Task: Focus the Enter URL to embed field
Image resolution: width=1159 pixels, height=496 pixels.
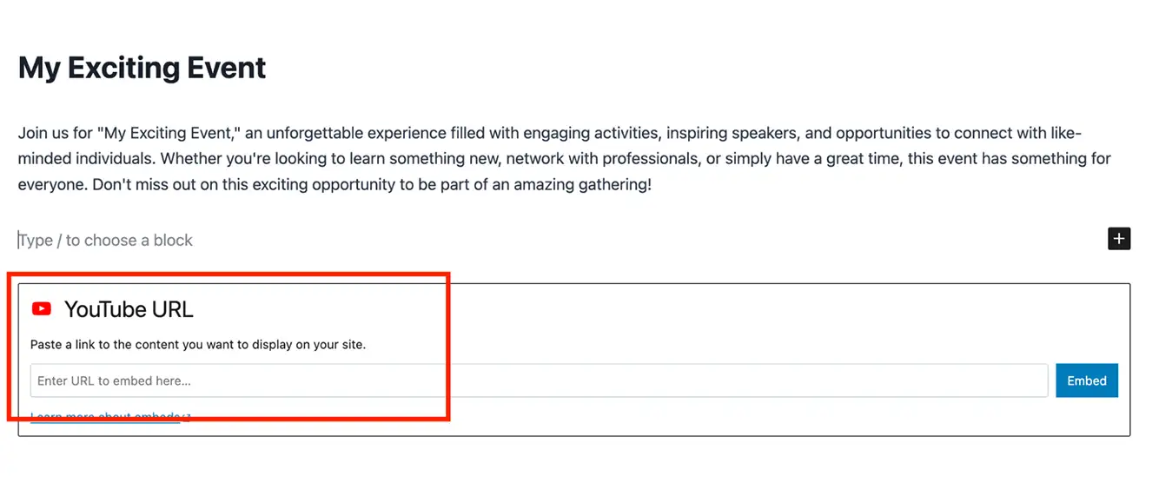Action: point(539,380)
